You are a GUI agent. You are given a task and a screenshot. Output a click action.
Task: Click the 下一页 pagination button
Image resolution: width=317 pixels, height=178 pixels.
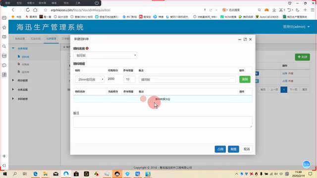point(293,89)
